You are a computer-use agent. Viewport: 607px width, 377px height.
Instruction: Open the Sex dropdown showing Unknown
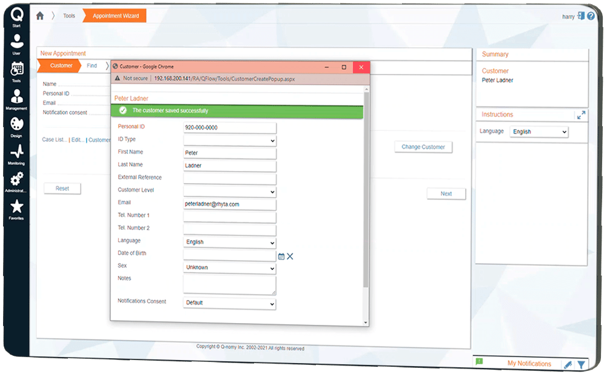230,268
